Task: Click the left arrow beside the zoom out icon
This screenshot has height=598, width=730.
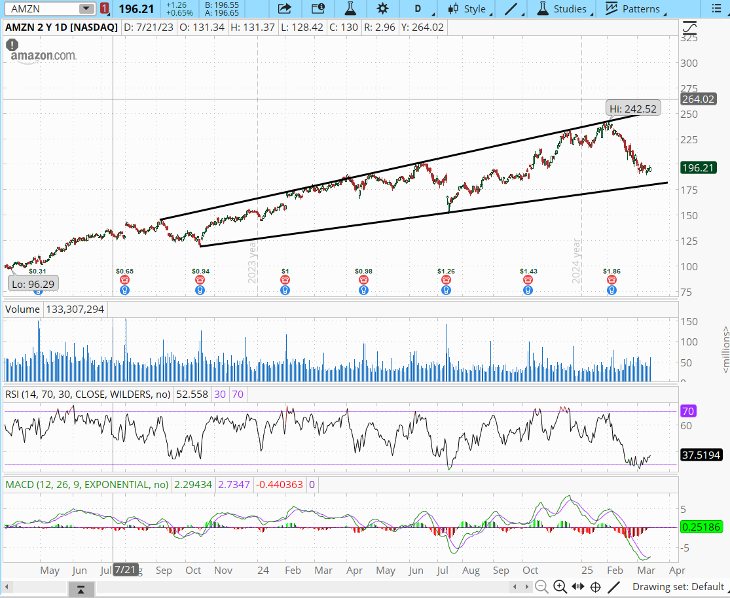Action: click(515, 588)
